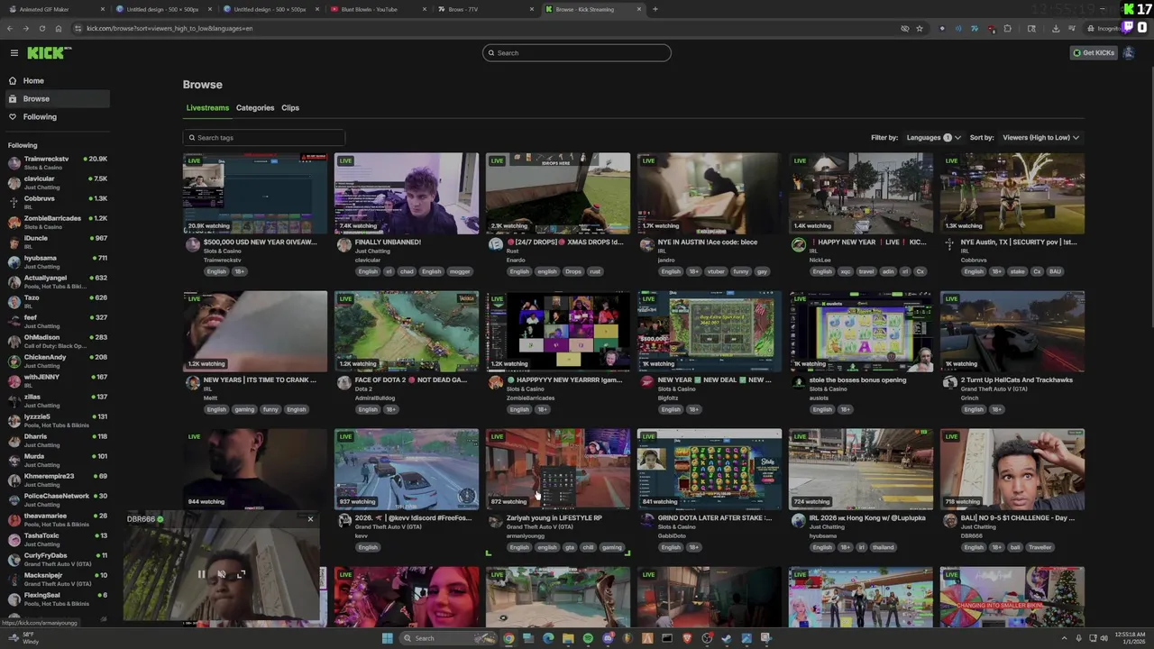Close the DBR666 mini player
The width and height of the screenshot is (1154, 649).
pyautogui.click(x=310, y=519)
